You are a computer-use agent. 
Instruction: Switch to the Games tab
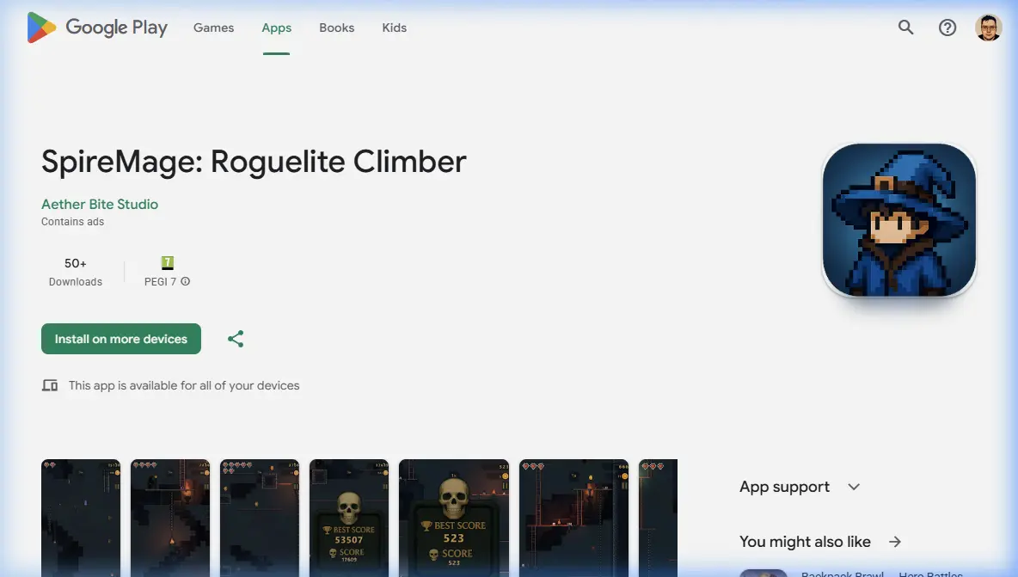coord(213,28)
